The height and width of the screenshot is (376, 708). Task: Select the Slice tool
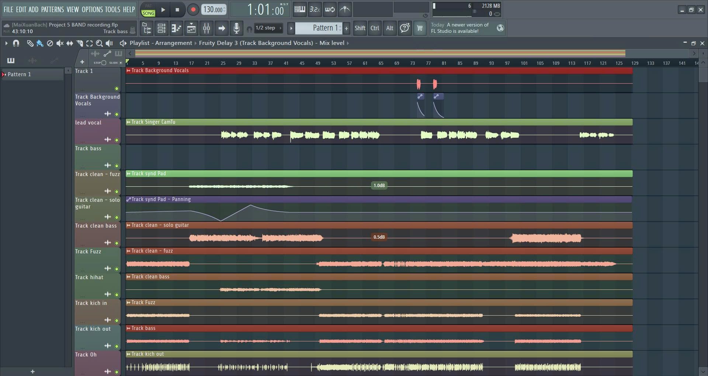click(80, 43)
